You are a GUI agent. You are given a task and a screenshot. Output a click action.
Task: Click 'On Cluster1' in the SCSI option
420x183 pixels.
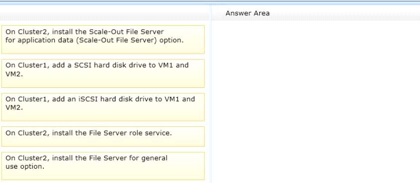click(27, 65)
